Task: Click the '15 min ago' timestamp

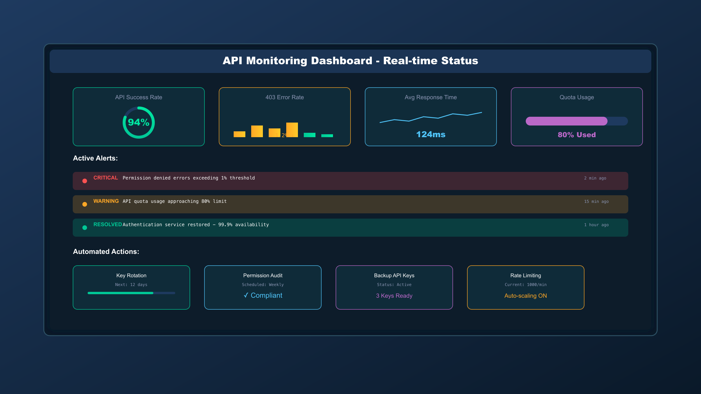Action: (596, 201)
